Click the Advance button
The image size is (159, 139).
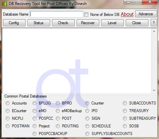pos(146,14)
